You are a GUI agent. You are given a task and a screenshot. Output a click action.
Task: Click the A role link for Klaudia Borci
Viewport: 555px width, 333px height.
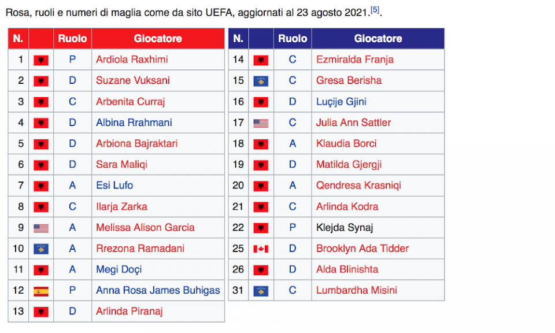point(293,143)
